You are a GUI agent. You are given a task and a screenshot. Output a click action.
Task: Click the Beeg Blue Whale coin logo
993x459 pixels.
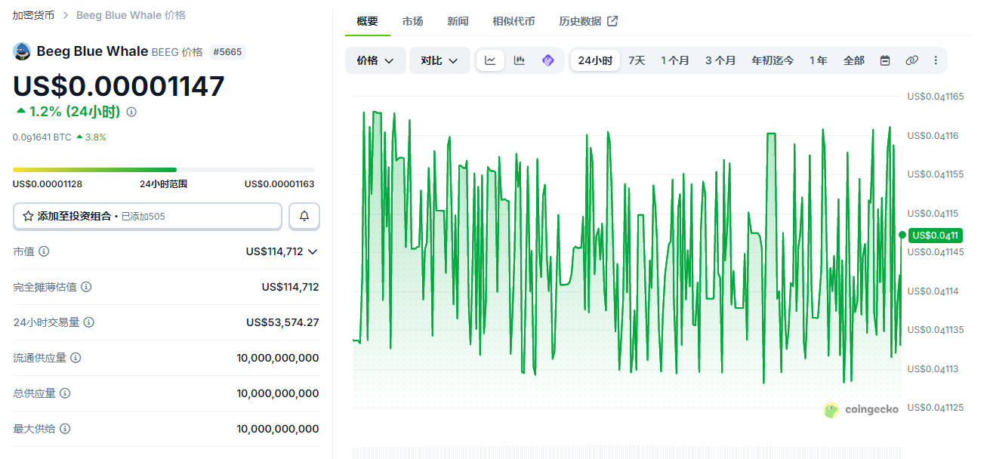[x=22, y=51]
